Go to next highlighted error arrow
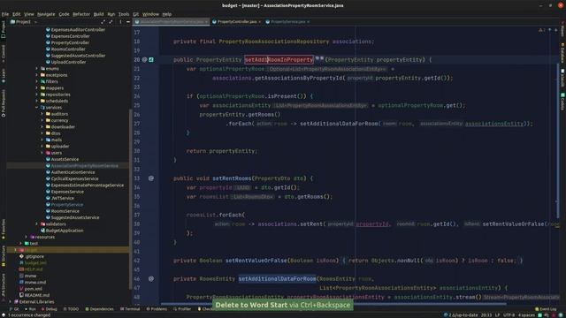The width and height of the screenshot is (566, 318). [556, 30]
